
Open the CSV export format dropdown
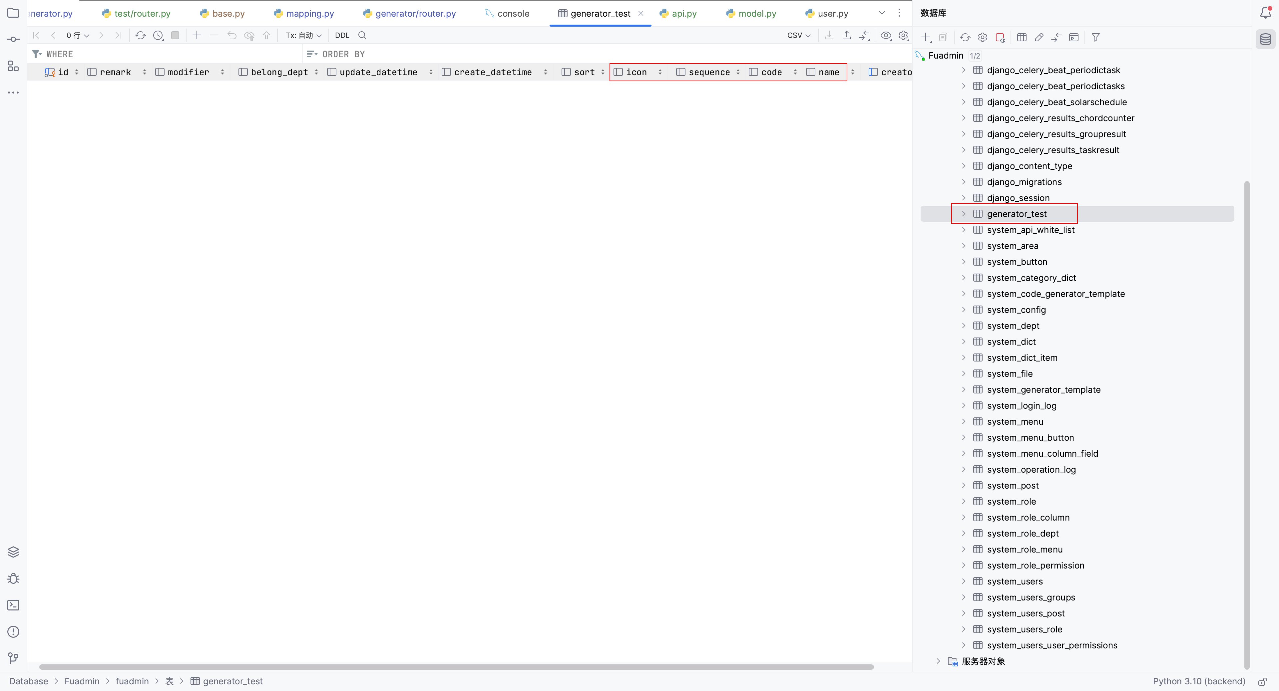pyautogui.click(x=798, y=35)
